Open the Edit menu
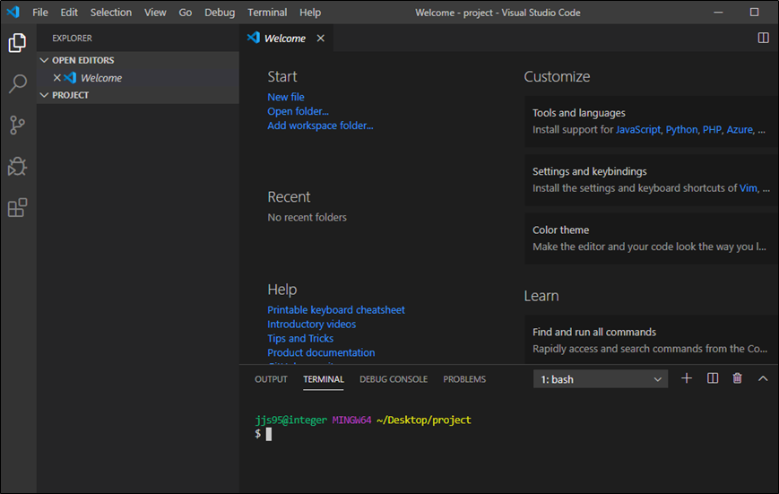Screen dimensions: 779x494 coord(69,13)
